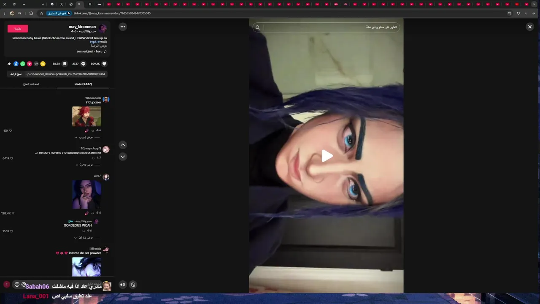Open may_kiramman profile avatar

pos(103,29)
